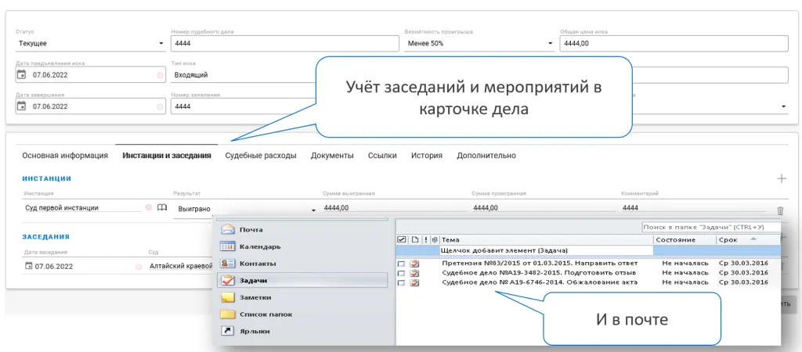This screenshot has width=802, height=352.
Task: Add a new instance with plus icon
Action: (782, 178)
